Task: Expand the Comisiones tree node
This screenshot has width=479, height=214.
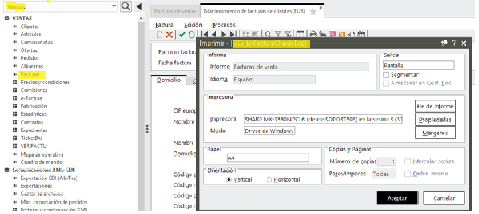Action: 15,90
